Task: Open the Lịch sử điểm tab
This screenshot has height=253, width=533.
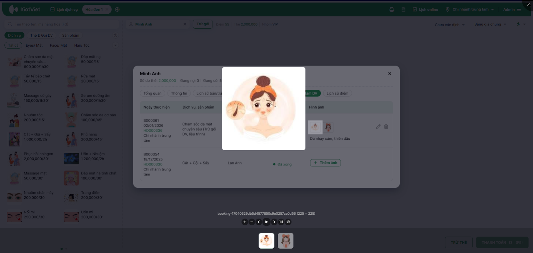Action: (x=337, y=94)
